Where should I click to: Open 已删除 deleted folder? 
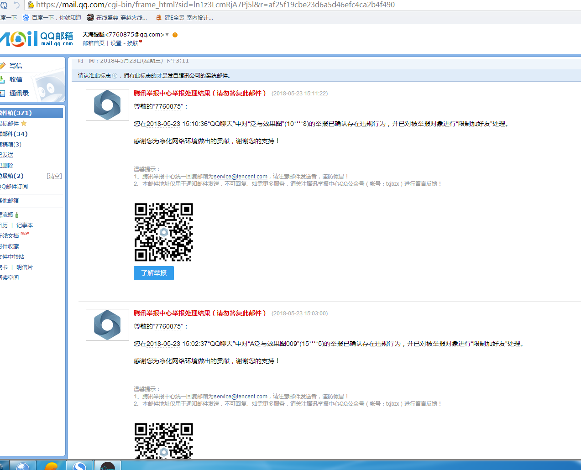pos(7,166)
